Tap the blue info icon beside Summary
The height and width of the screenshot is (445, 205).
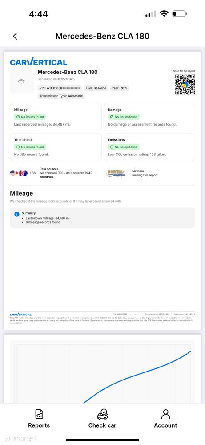(17, 214)
